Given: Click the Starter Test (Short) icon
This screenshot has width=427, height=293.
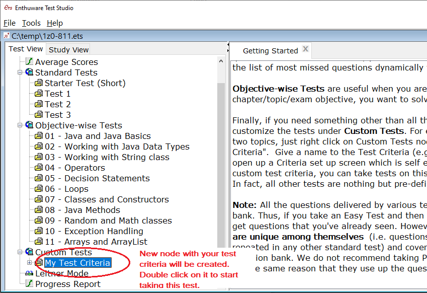Looking at the screenshot, I should click(39, 83).
